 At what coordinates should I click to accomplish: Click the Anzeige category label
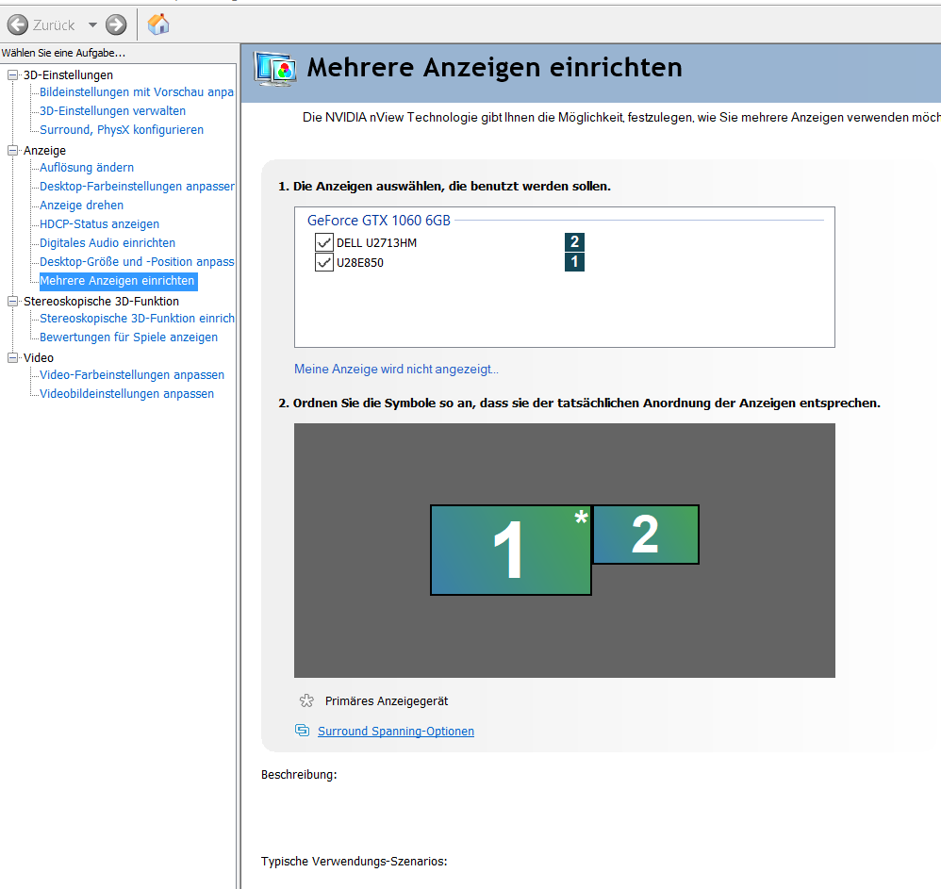[x=45, y=151]
